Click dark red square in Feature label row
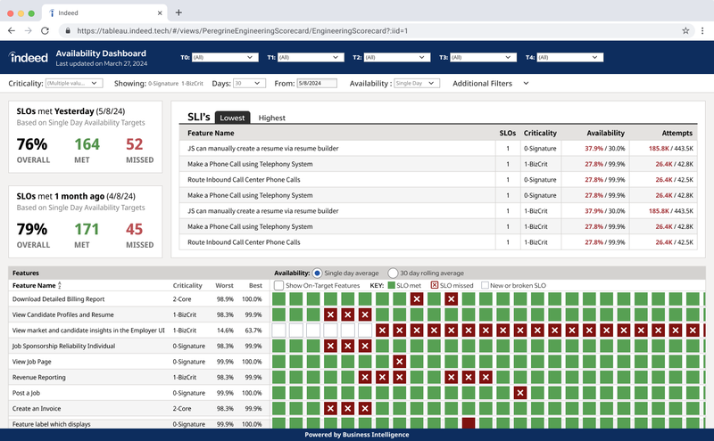 [x=469, y=423]
